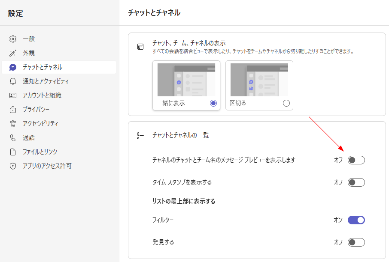Screen dimensions: 389x262
Task: Toggle channel message preview switch on
Action: pos(356,160)
